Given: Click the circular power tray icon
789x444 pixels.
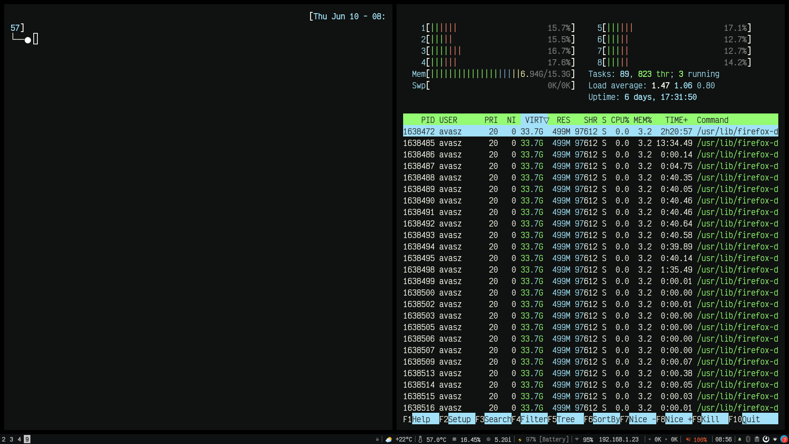Looking at the screenshot, I should click(x=766, y=439).
